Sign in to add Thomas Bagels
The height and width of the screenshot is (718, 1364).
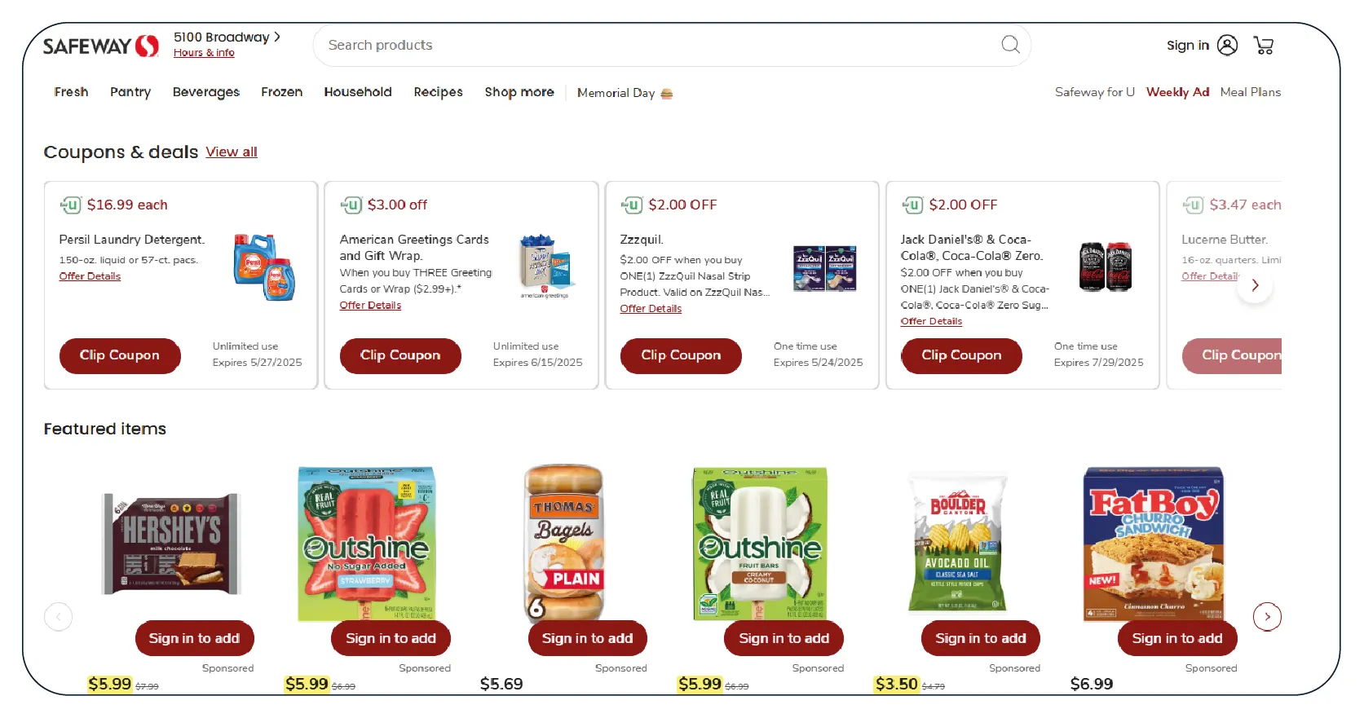pyautogui.click(x=587, y=638)
